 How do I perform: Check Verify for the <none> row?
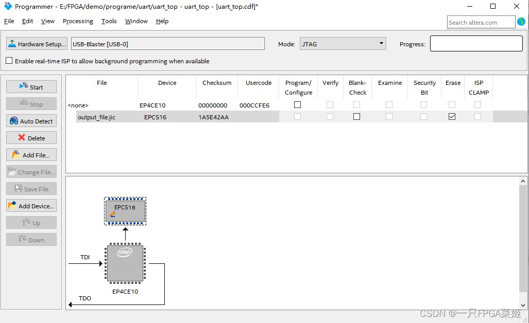pyautogui.click(x=330, y=105)
